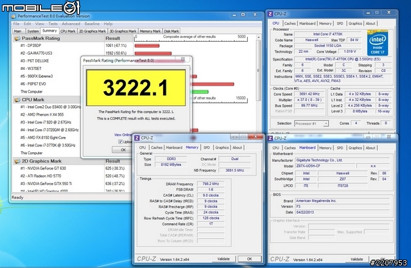Switch to the 2D Graphics Mark tab
The image size is (411, 268).
[x=92, y=31]
